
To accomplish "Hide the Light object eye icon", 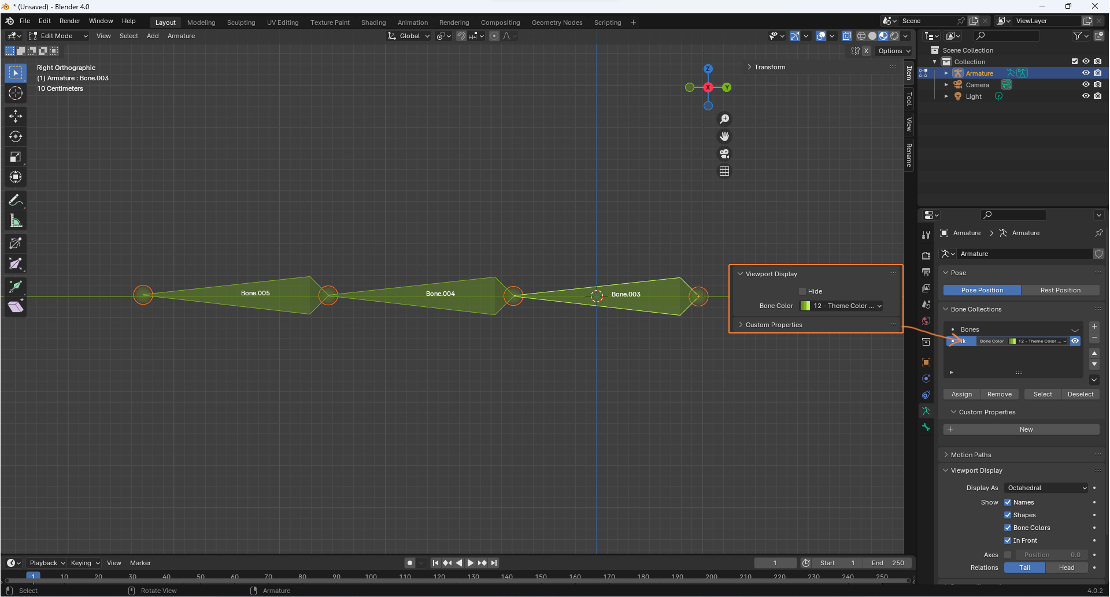I will (1086, 96).
